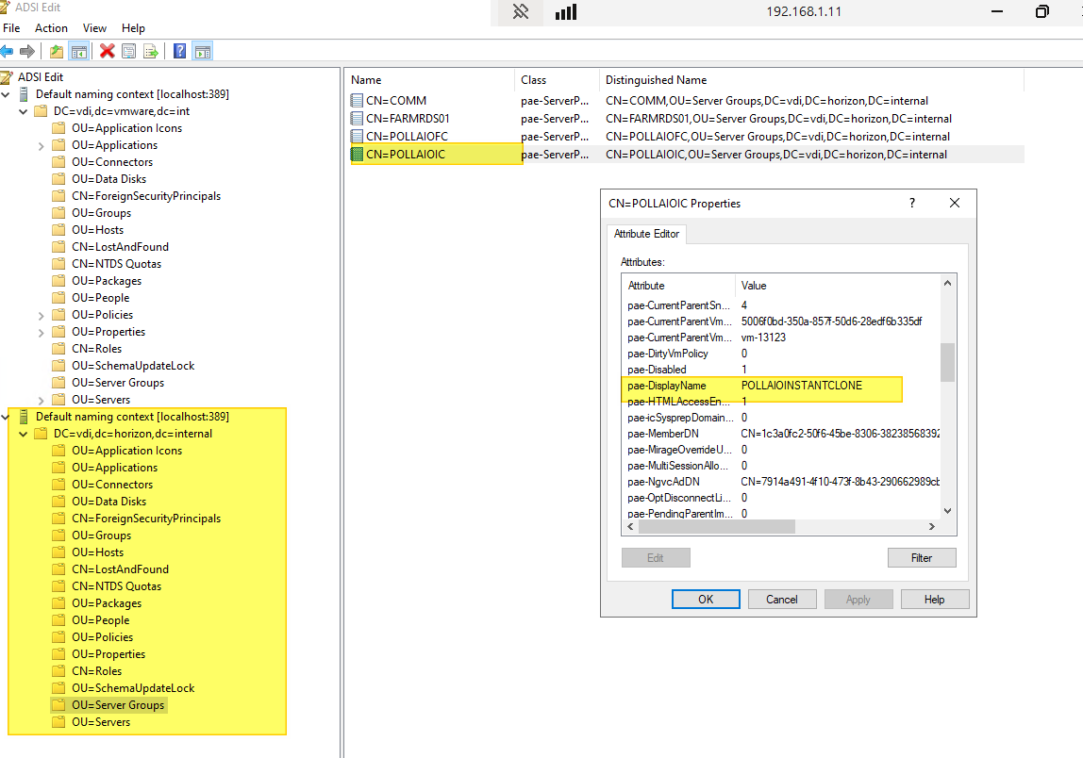Select CN=POLLAIOFC in the object list

click(x=407, y=137)
